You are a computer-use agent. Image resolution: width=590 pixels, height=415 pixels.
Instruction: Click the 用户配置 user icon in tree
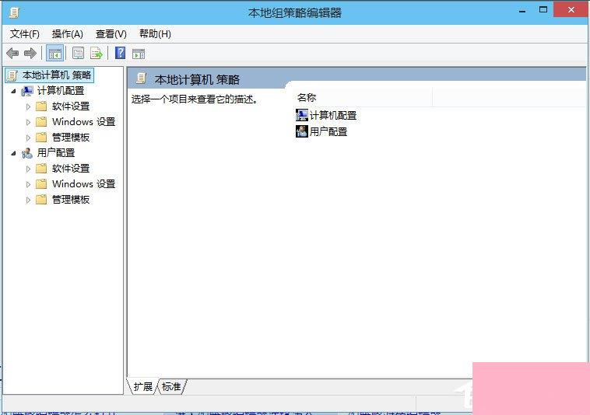[x=27, y=153]
